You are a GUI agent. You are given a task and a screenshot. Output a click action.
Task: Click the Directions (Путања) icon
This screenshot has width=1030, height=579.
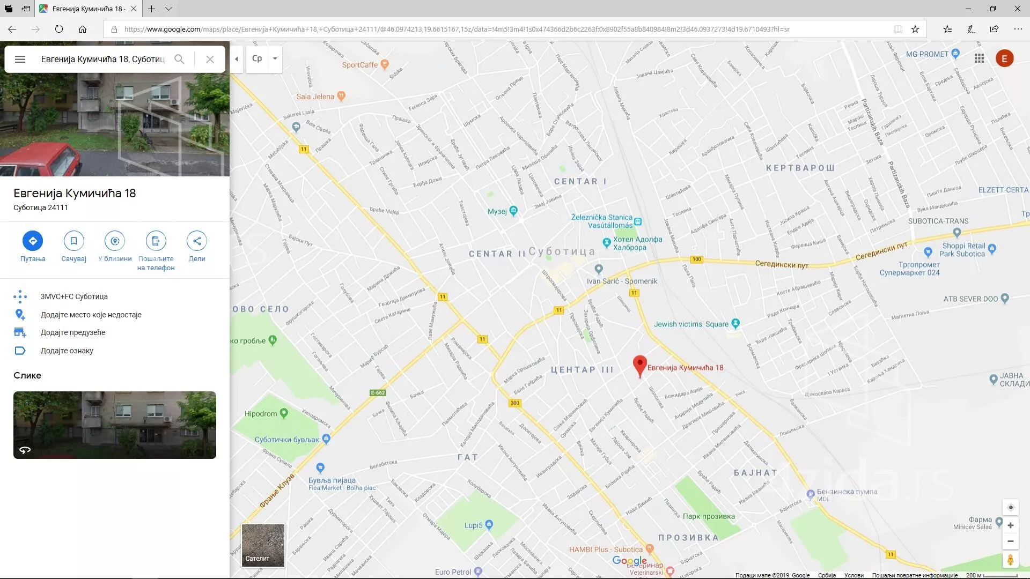pyautogui.click(x=33, y=241)
